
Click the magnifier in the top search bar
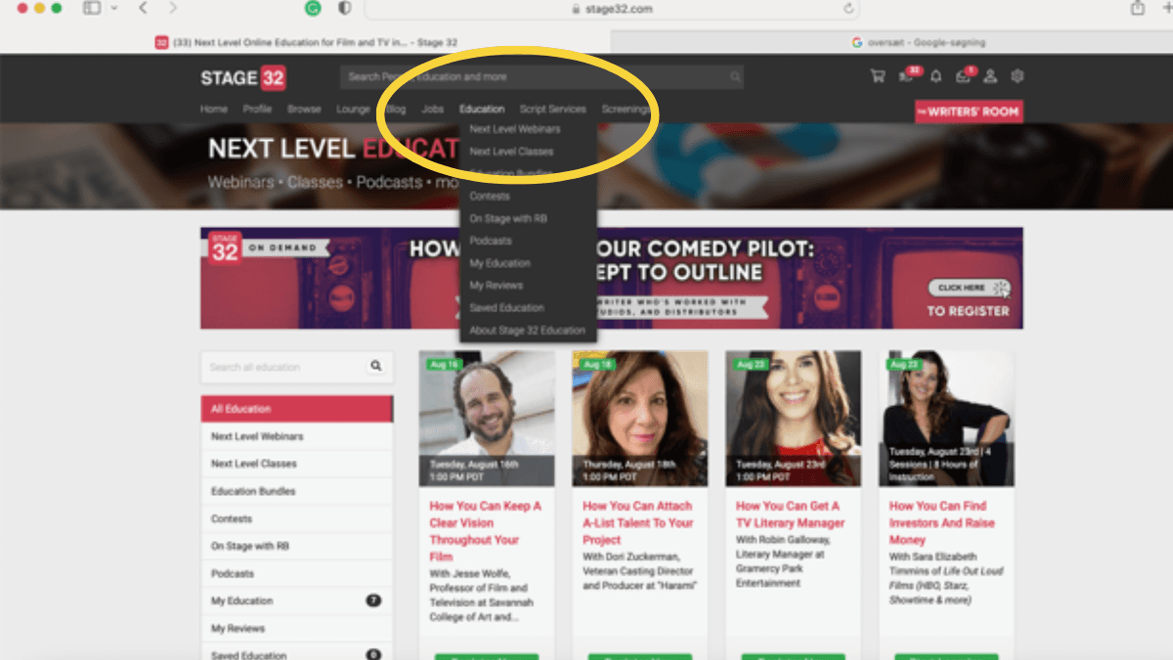click(x=735, y=76)
